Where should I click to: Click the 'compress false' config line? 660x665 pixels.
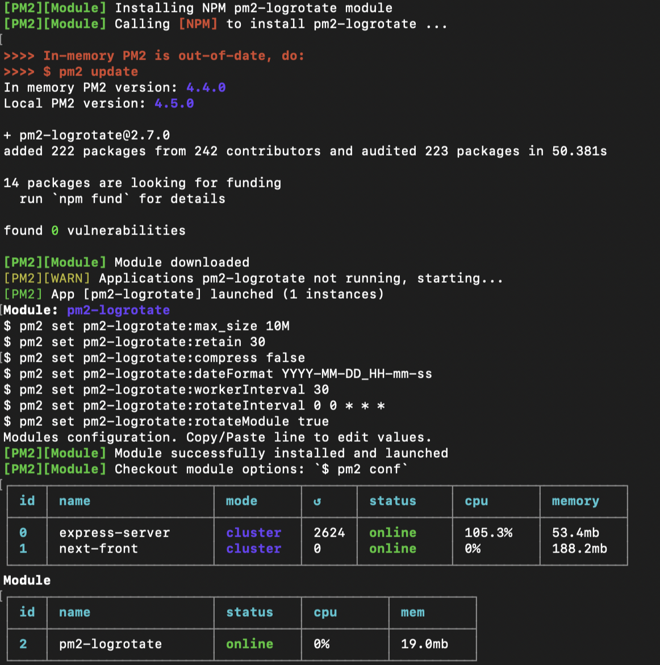click(x=154, y=358)
